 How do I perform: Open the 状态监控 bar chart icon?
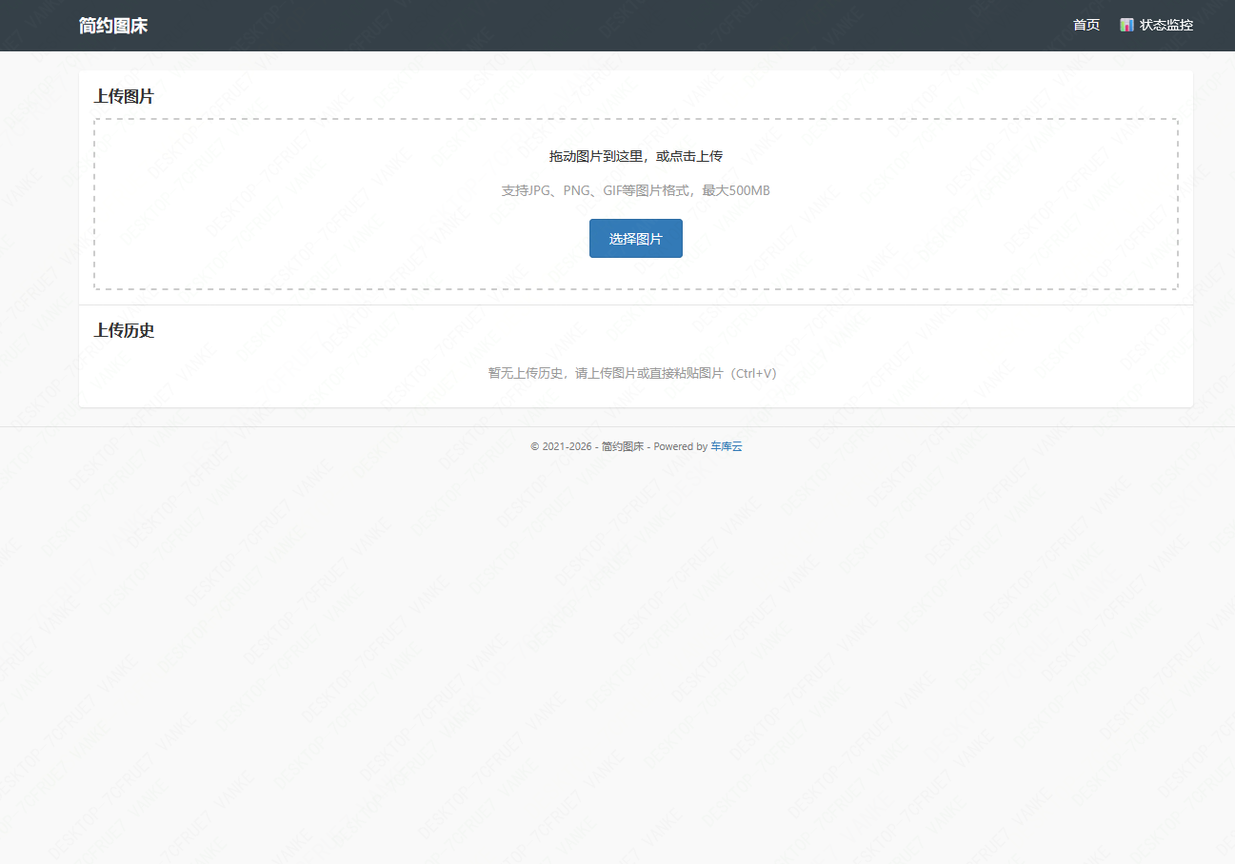[1126, 25]
